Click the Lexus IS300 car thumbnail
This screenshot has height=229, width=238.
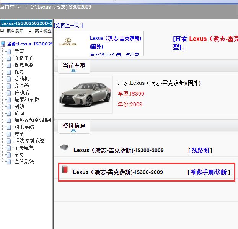(85, 95)
